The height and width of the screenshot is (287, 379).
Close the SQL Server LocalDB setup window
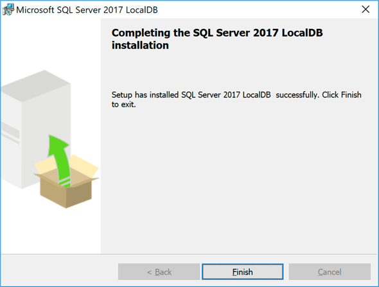click(x=366, y=10)
